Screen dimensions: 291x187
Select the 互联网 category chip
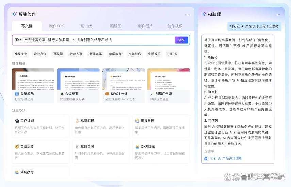(58, 54)
